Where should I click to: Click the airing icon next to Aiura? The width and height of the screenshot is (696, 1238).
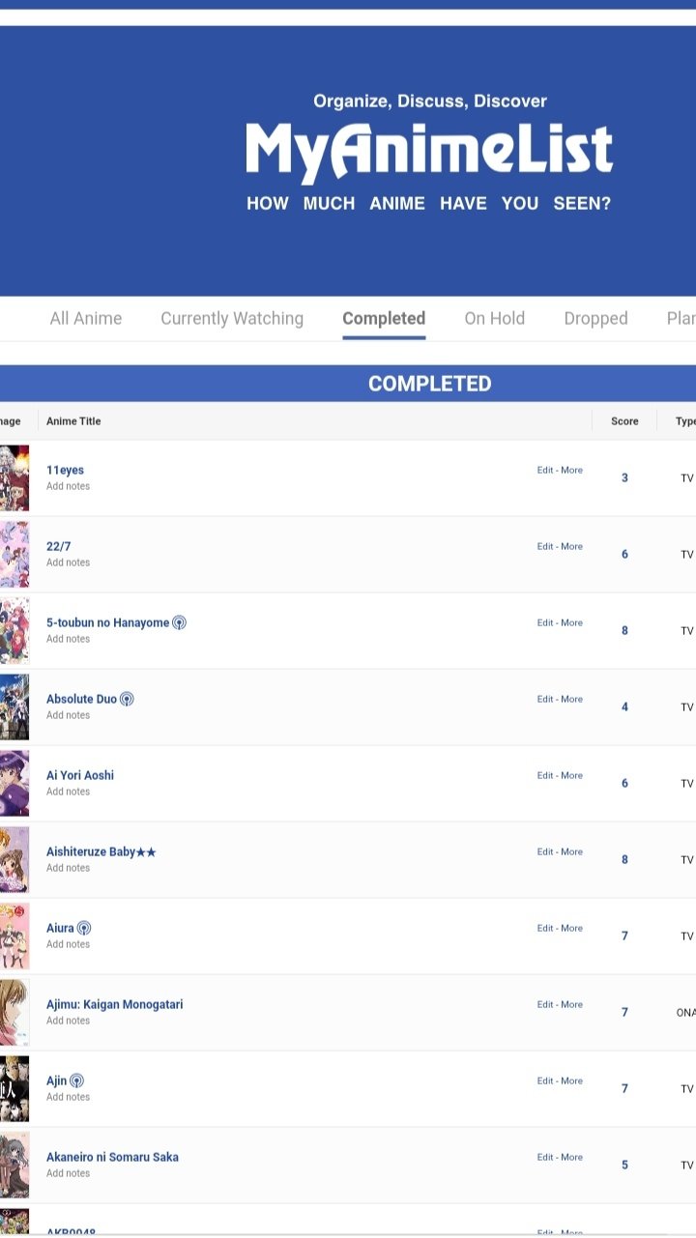84,928
